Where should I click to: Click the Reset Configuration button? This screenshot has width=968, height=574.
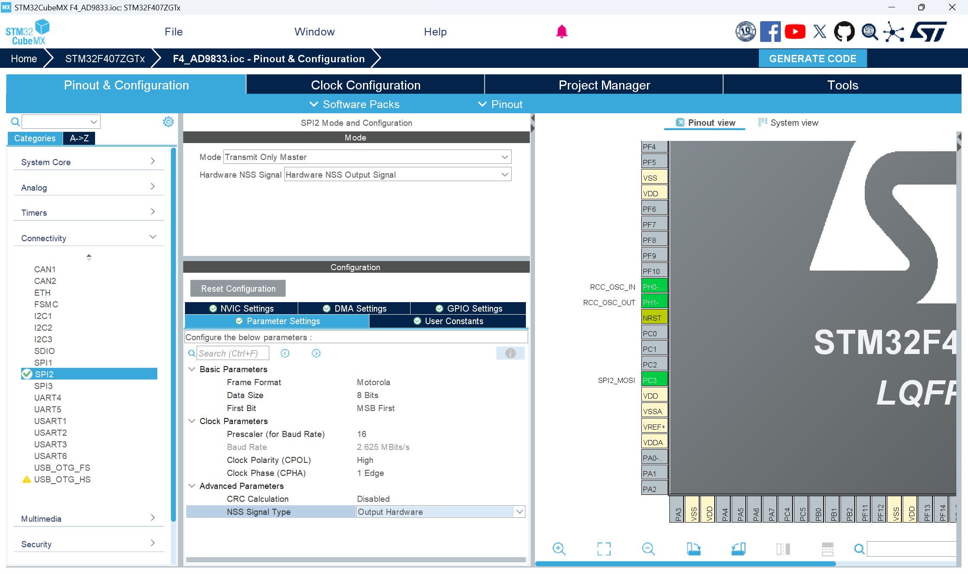(x=238, y=289)
